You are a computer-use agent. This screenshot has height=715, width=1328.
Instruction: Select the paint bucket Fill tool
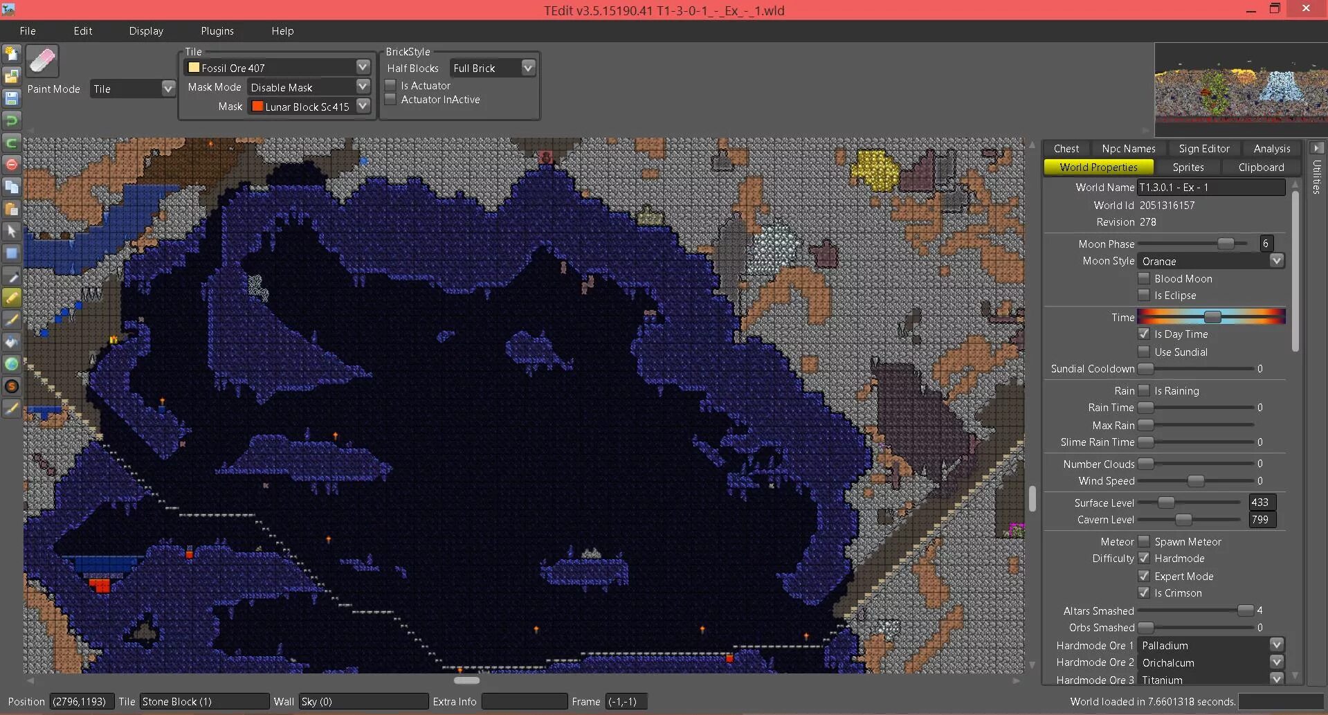tap(11, 342)
